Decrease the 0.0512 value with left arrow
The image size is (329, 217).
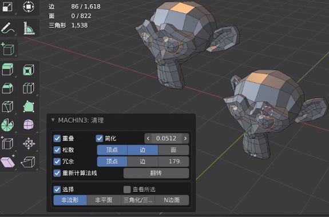(148, 138)
